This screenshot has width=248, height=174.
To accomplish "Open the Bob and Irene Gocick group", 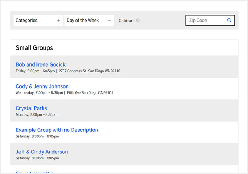I will [41, 64].
